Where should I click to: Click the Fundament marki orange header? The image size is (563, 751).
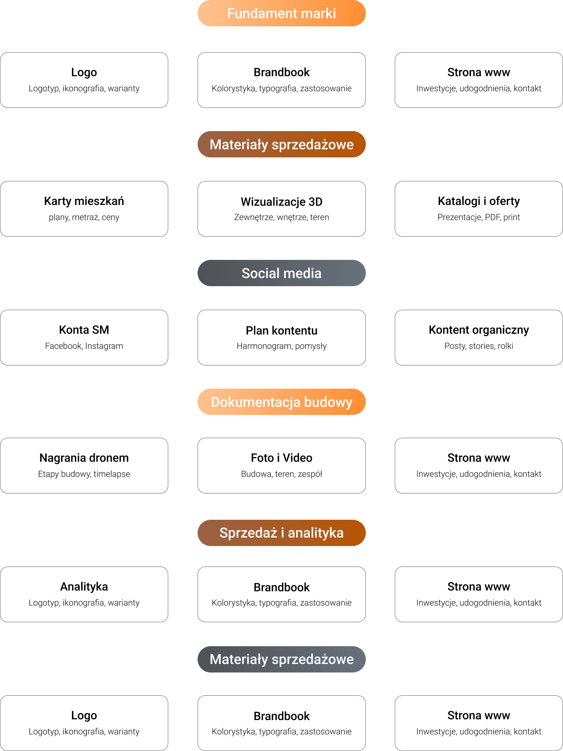point(281,13)
